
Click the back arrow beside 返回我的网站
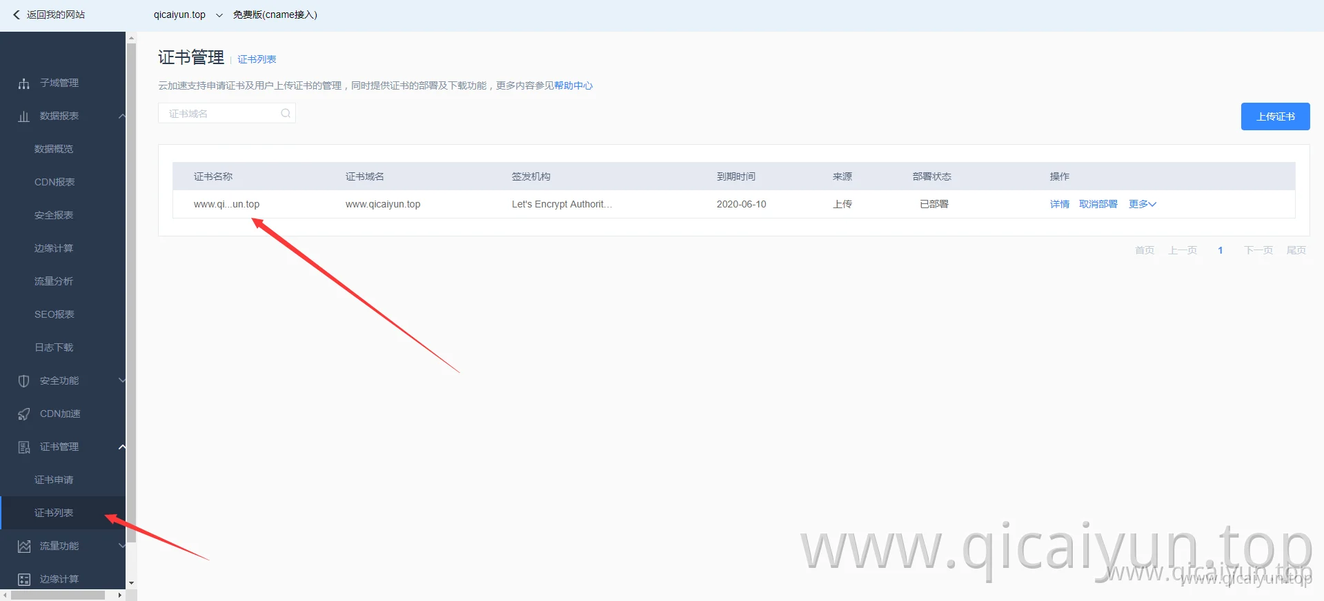click(x=17, y=14)
